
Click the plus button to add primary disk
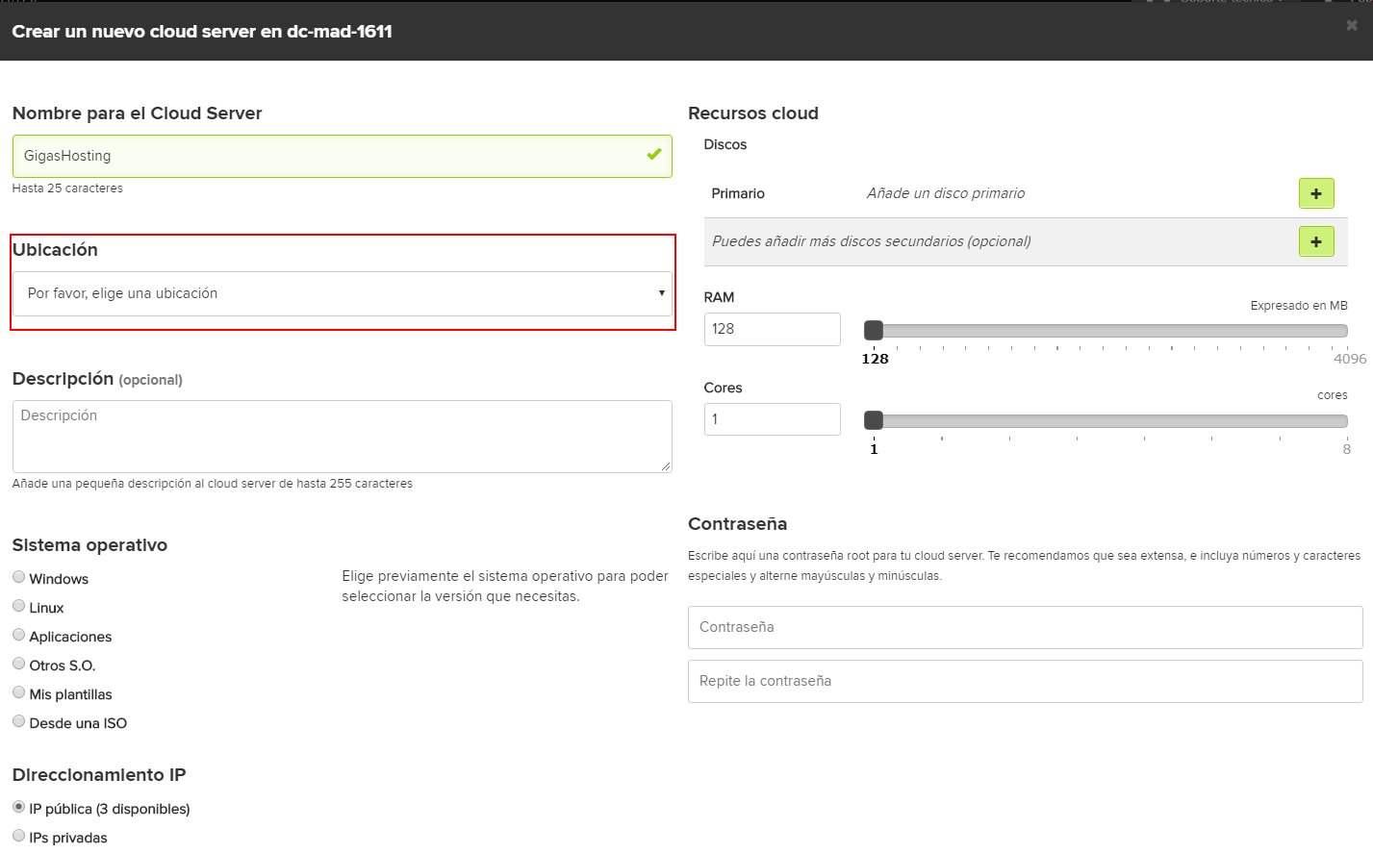point(1316,193)
